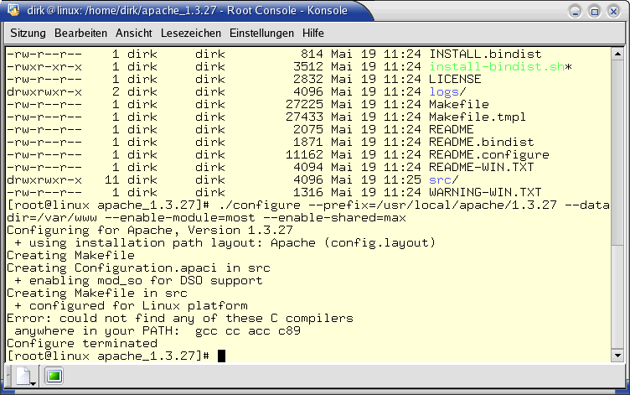Screen dimensions: 630x395
Task: Click the new session document icon
Action: (x=25, y=376)
